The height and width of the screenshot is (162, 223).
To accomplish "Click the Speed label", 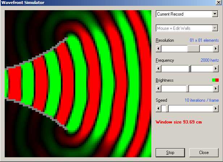I will (161, 100).
